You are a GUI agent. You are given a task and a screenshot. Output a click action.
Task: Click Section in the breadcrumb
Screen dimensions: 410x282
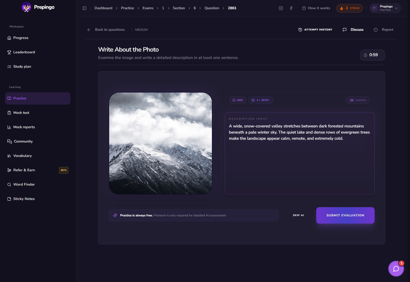tap(179, 8)
